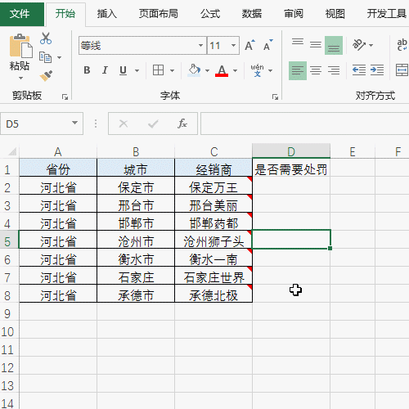Toggle wrap text icon
The height and width of the screenshot is (409, 409).
402,45
